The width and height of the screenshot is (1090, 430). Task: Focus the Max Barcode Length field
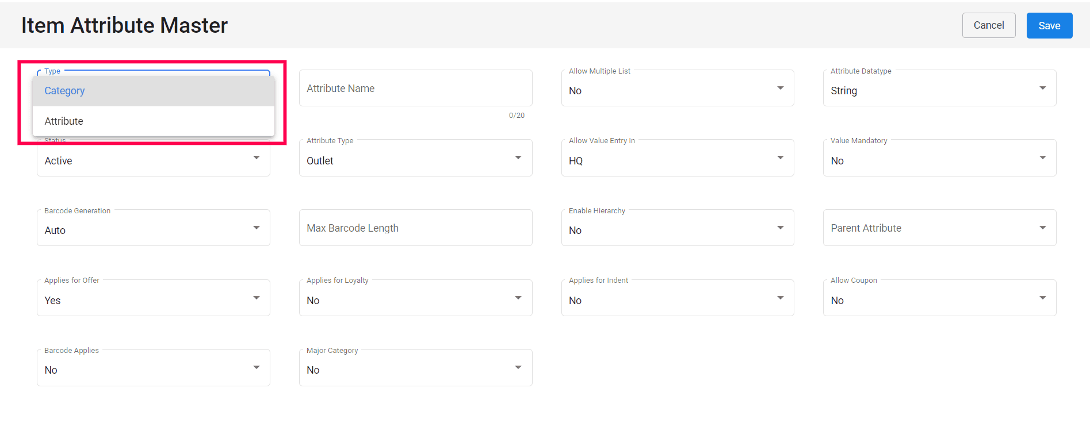pos(415,228)
